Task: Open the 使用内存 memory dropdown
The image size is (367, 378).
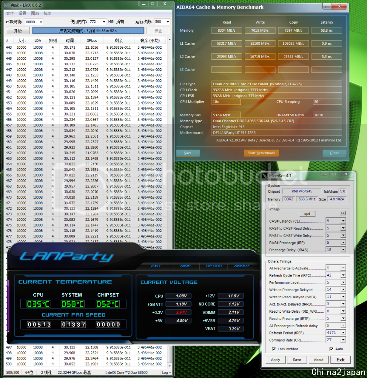Action: click(104, 22)
